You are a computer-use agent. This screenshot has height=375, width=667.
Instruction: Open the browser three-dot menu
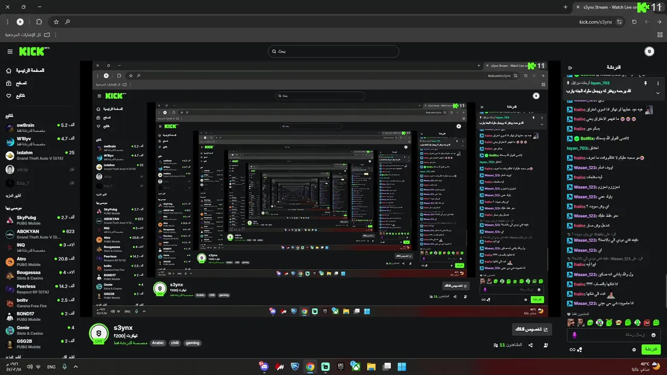[x=7, y=22]
